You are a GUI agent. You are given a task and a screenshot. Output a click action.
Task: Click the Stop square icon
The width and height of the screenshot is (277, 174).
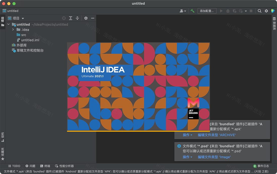pos(251,11)
